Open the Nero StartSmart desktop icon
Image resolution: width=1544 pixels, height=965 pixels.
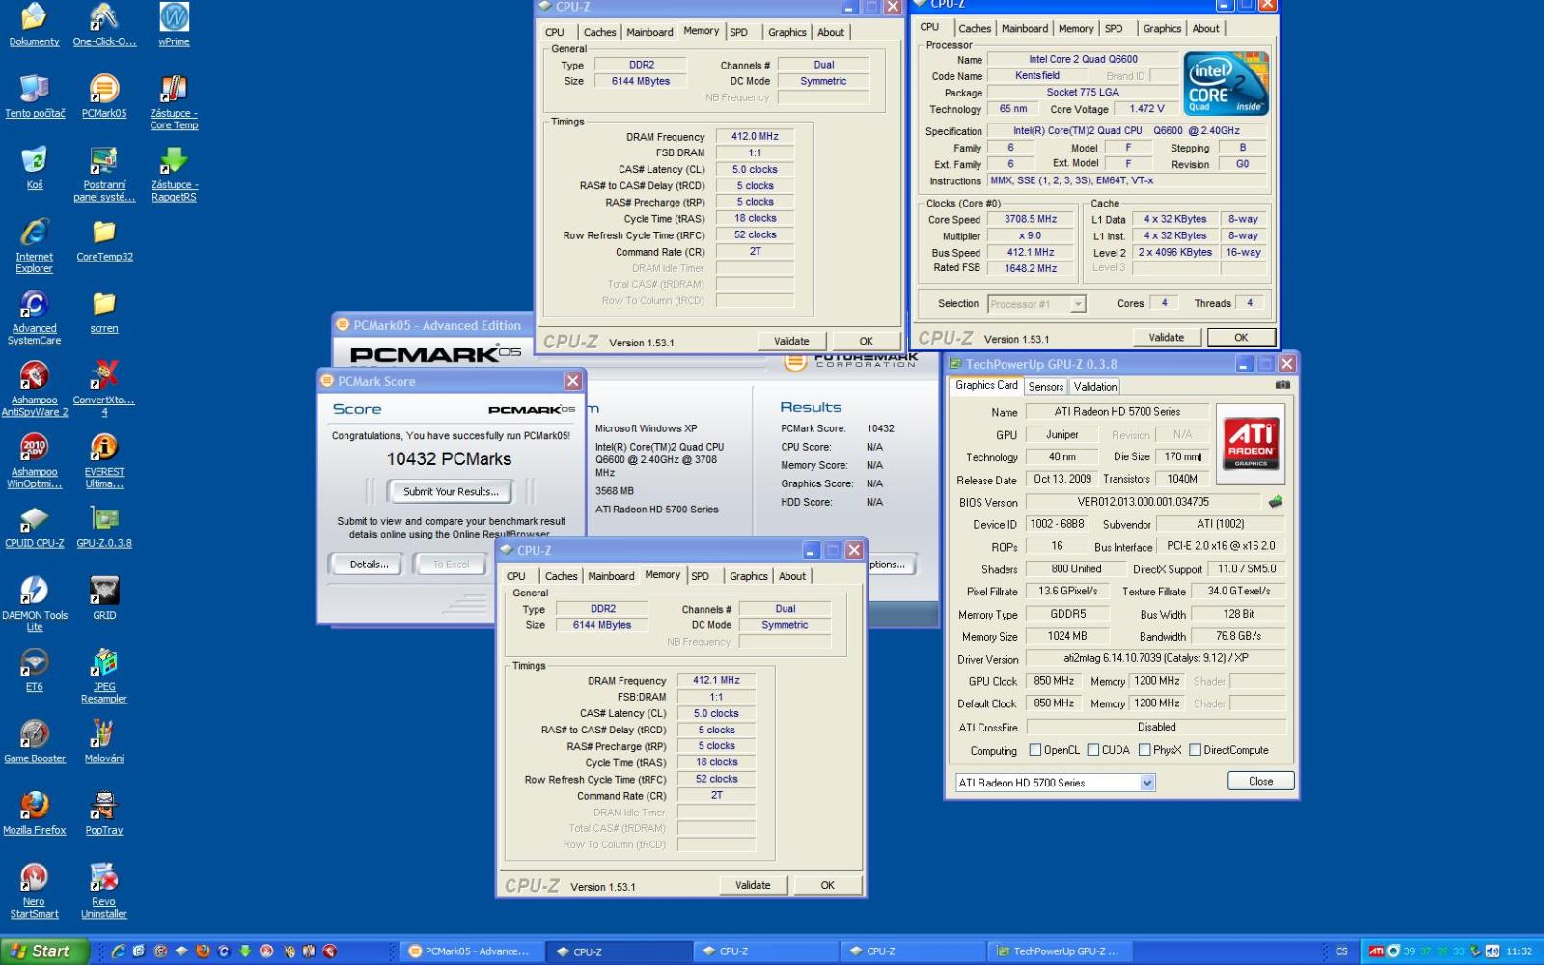(x=35, y=890)
